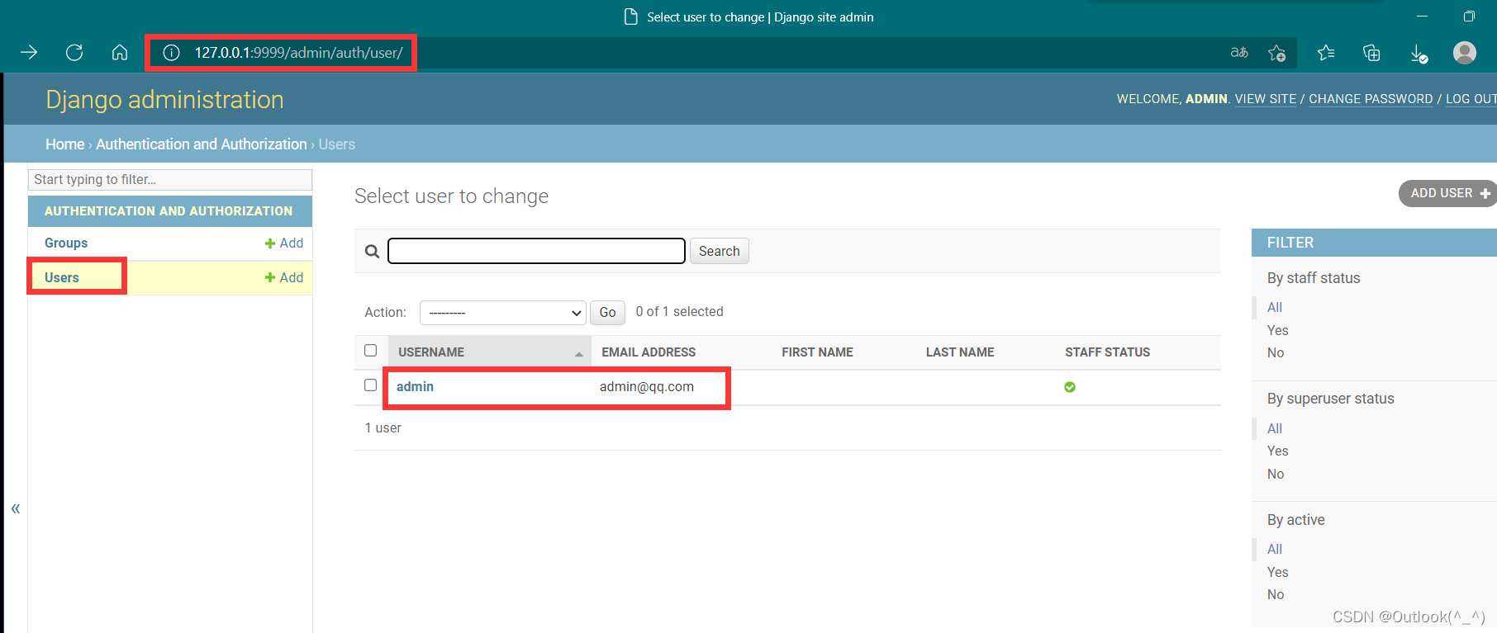Image resolution: width=1497 pixels, height=633 pixels.
Task: Click the page document icon in title bar
Action: 631,17
